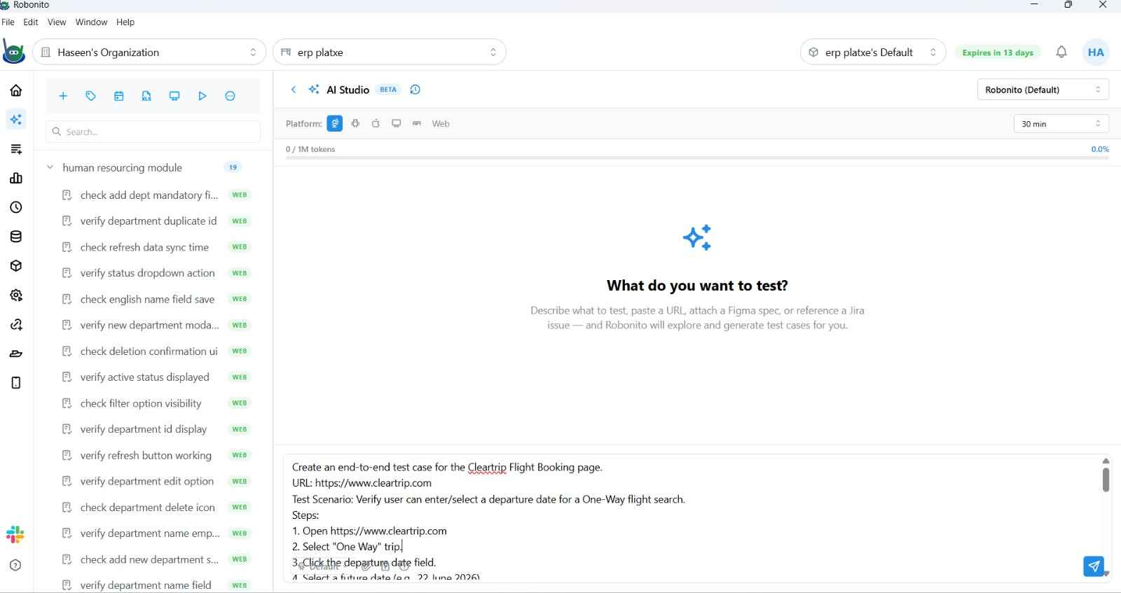Image resolution: width=1121 pixels, height=593 pixels.
Task: Open test 'verify active status displayed'
Action: tap(144, 377)
